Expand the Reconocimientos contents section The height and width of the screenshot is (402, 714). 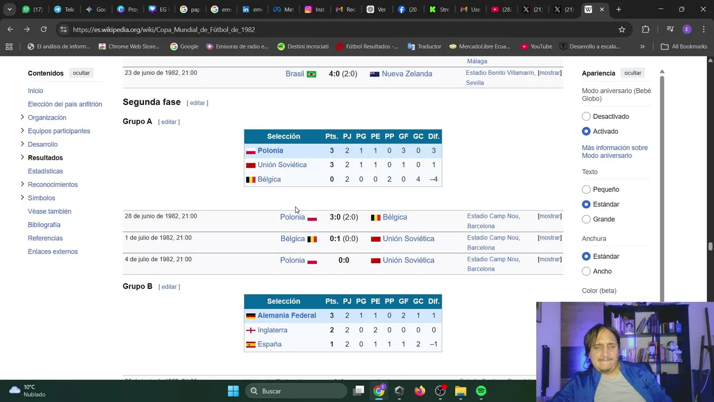click(22, 184)
